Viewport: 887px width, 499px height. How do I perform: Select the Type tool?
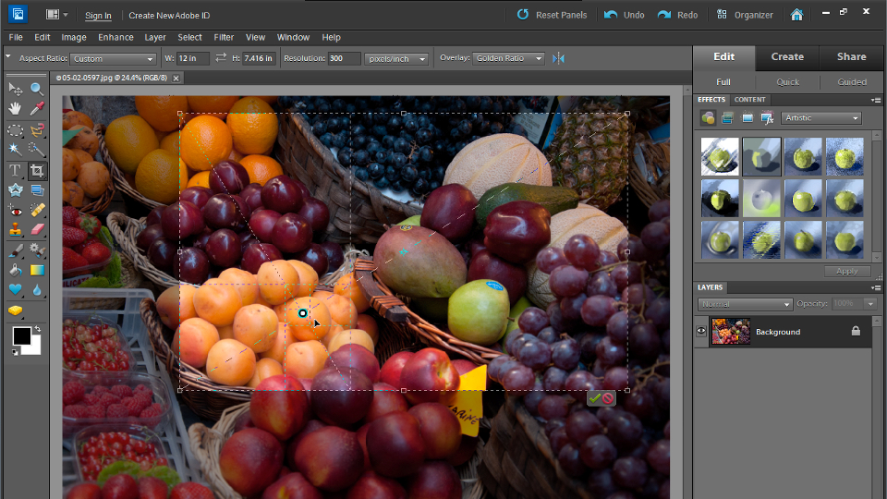[x=16, y=170]
